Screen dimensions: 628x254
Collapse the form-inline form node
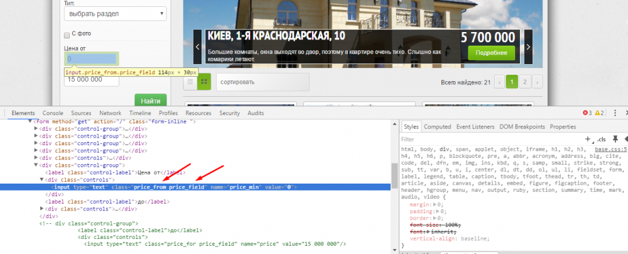(x=30, y=121)
